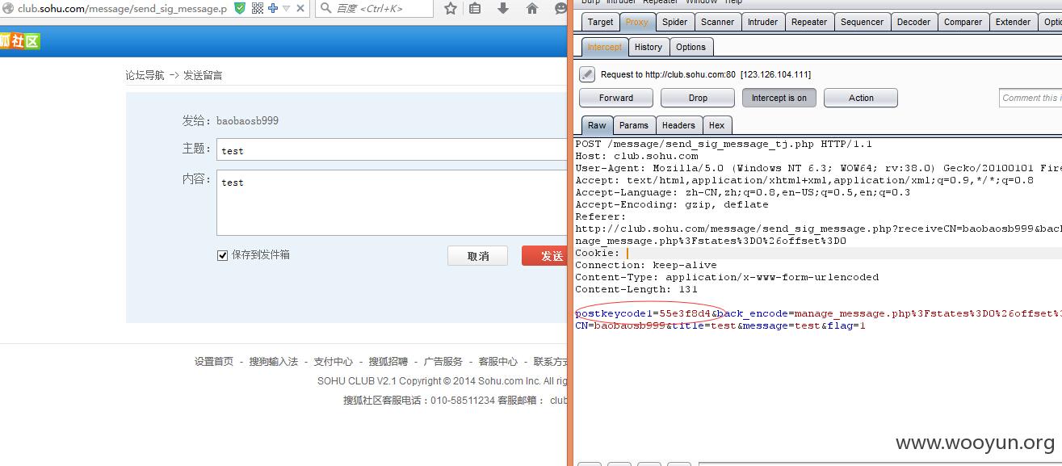Switch to the Headers view tab

(x=678, y=125)
